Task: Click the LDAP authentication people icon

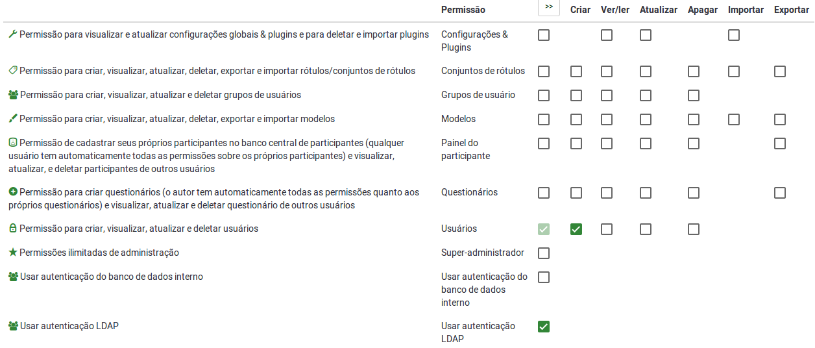Action: click(x=13, y=326)
